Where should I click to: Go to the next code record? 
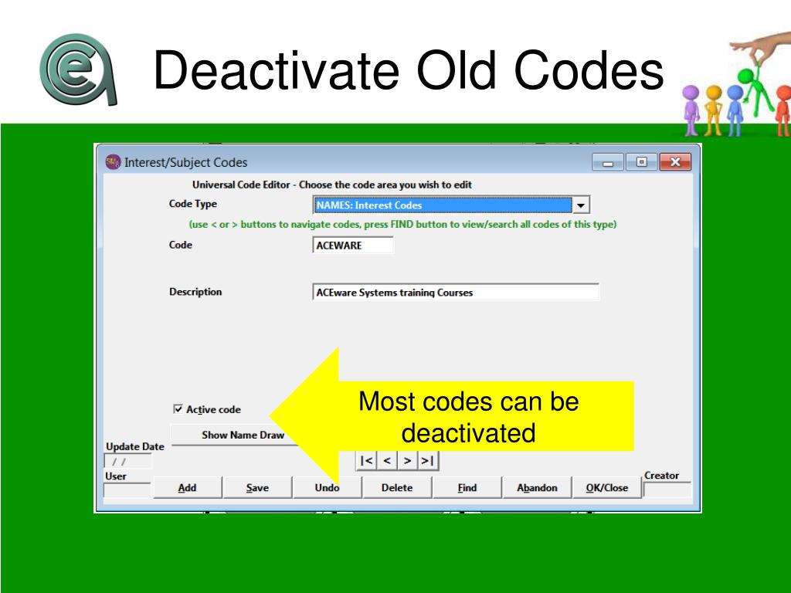[x=408, y=461]
